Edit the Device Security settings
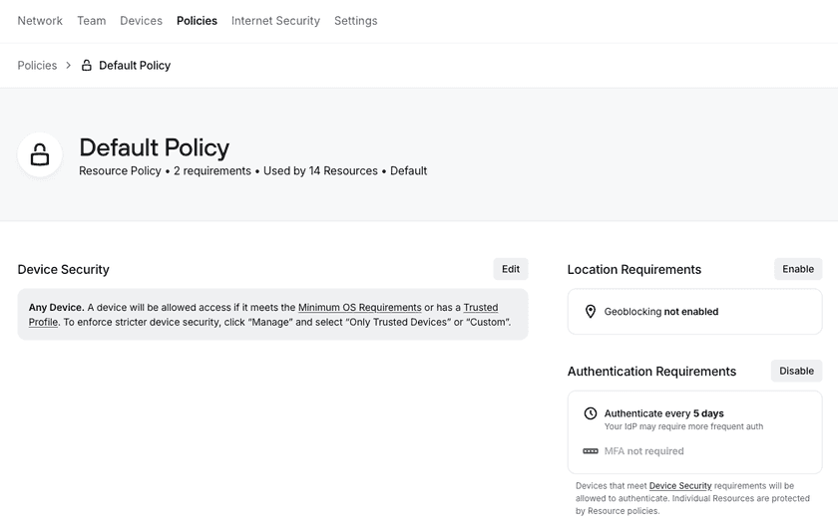838x526 pixels. 510,269
